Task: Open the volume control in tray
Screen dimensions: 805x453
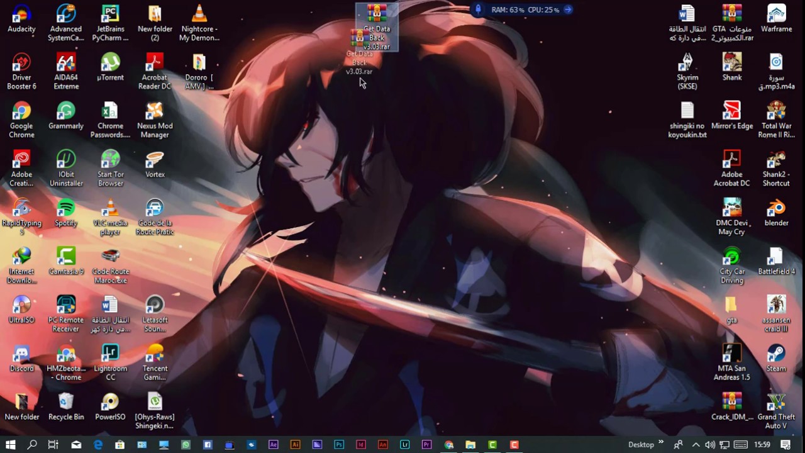Action: click(x=709, y=445)
